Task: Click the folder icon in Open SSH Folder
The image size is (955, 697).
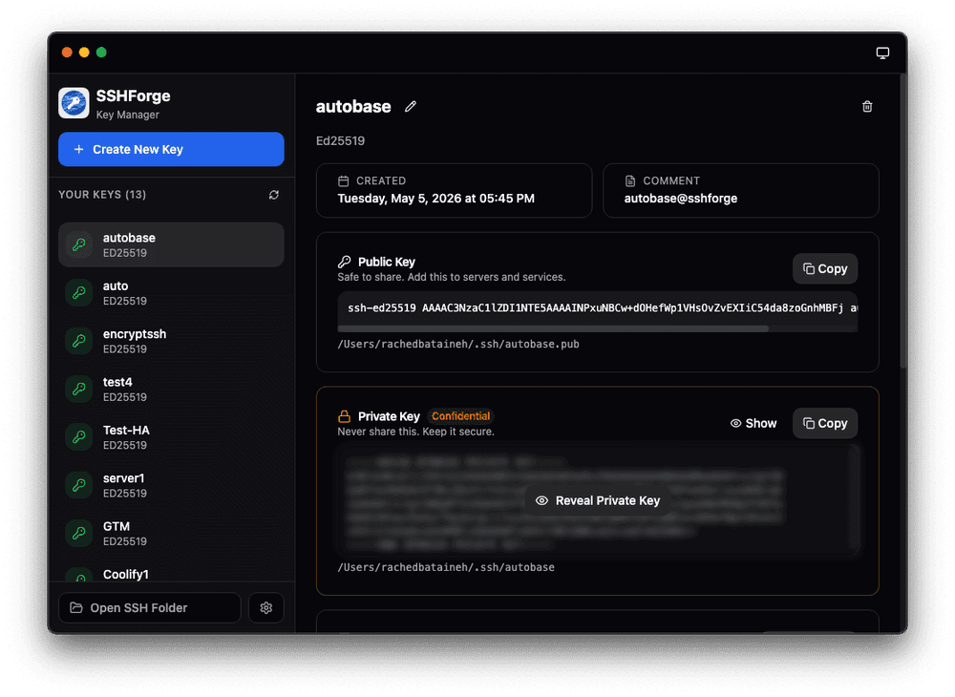Action: point(76,607)
